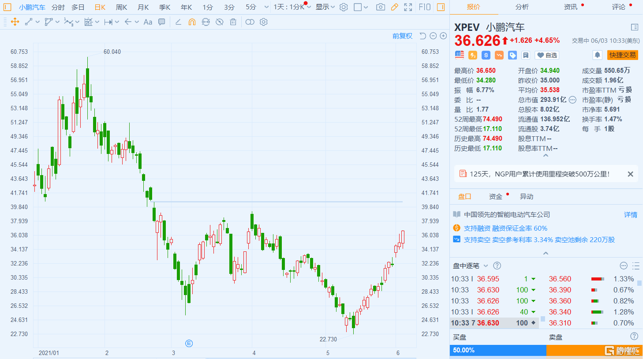Hide all drawings with eye-slash icon
The image size is (643, 359).
[x=220, y=22]
